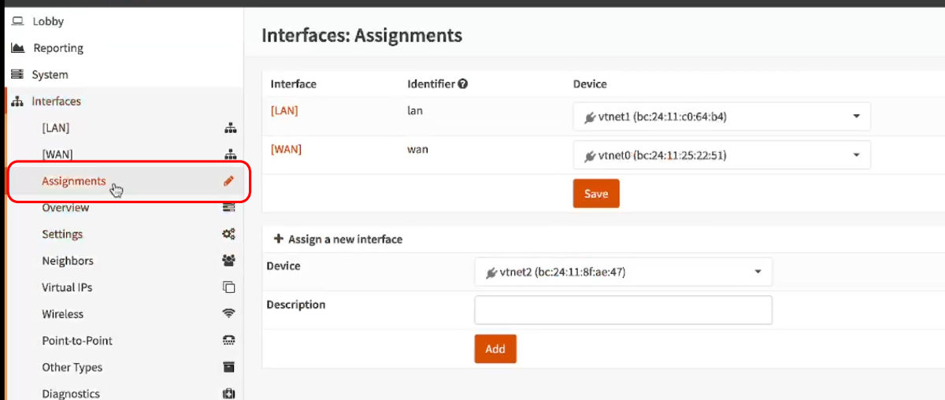The width and height of the screenshot is (945, 400).
Task: Click the Lobby laptop icon
Action: coord(17,21)
